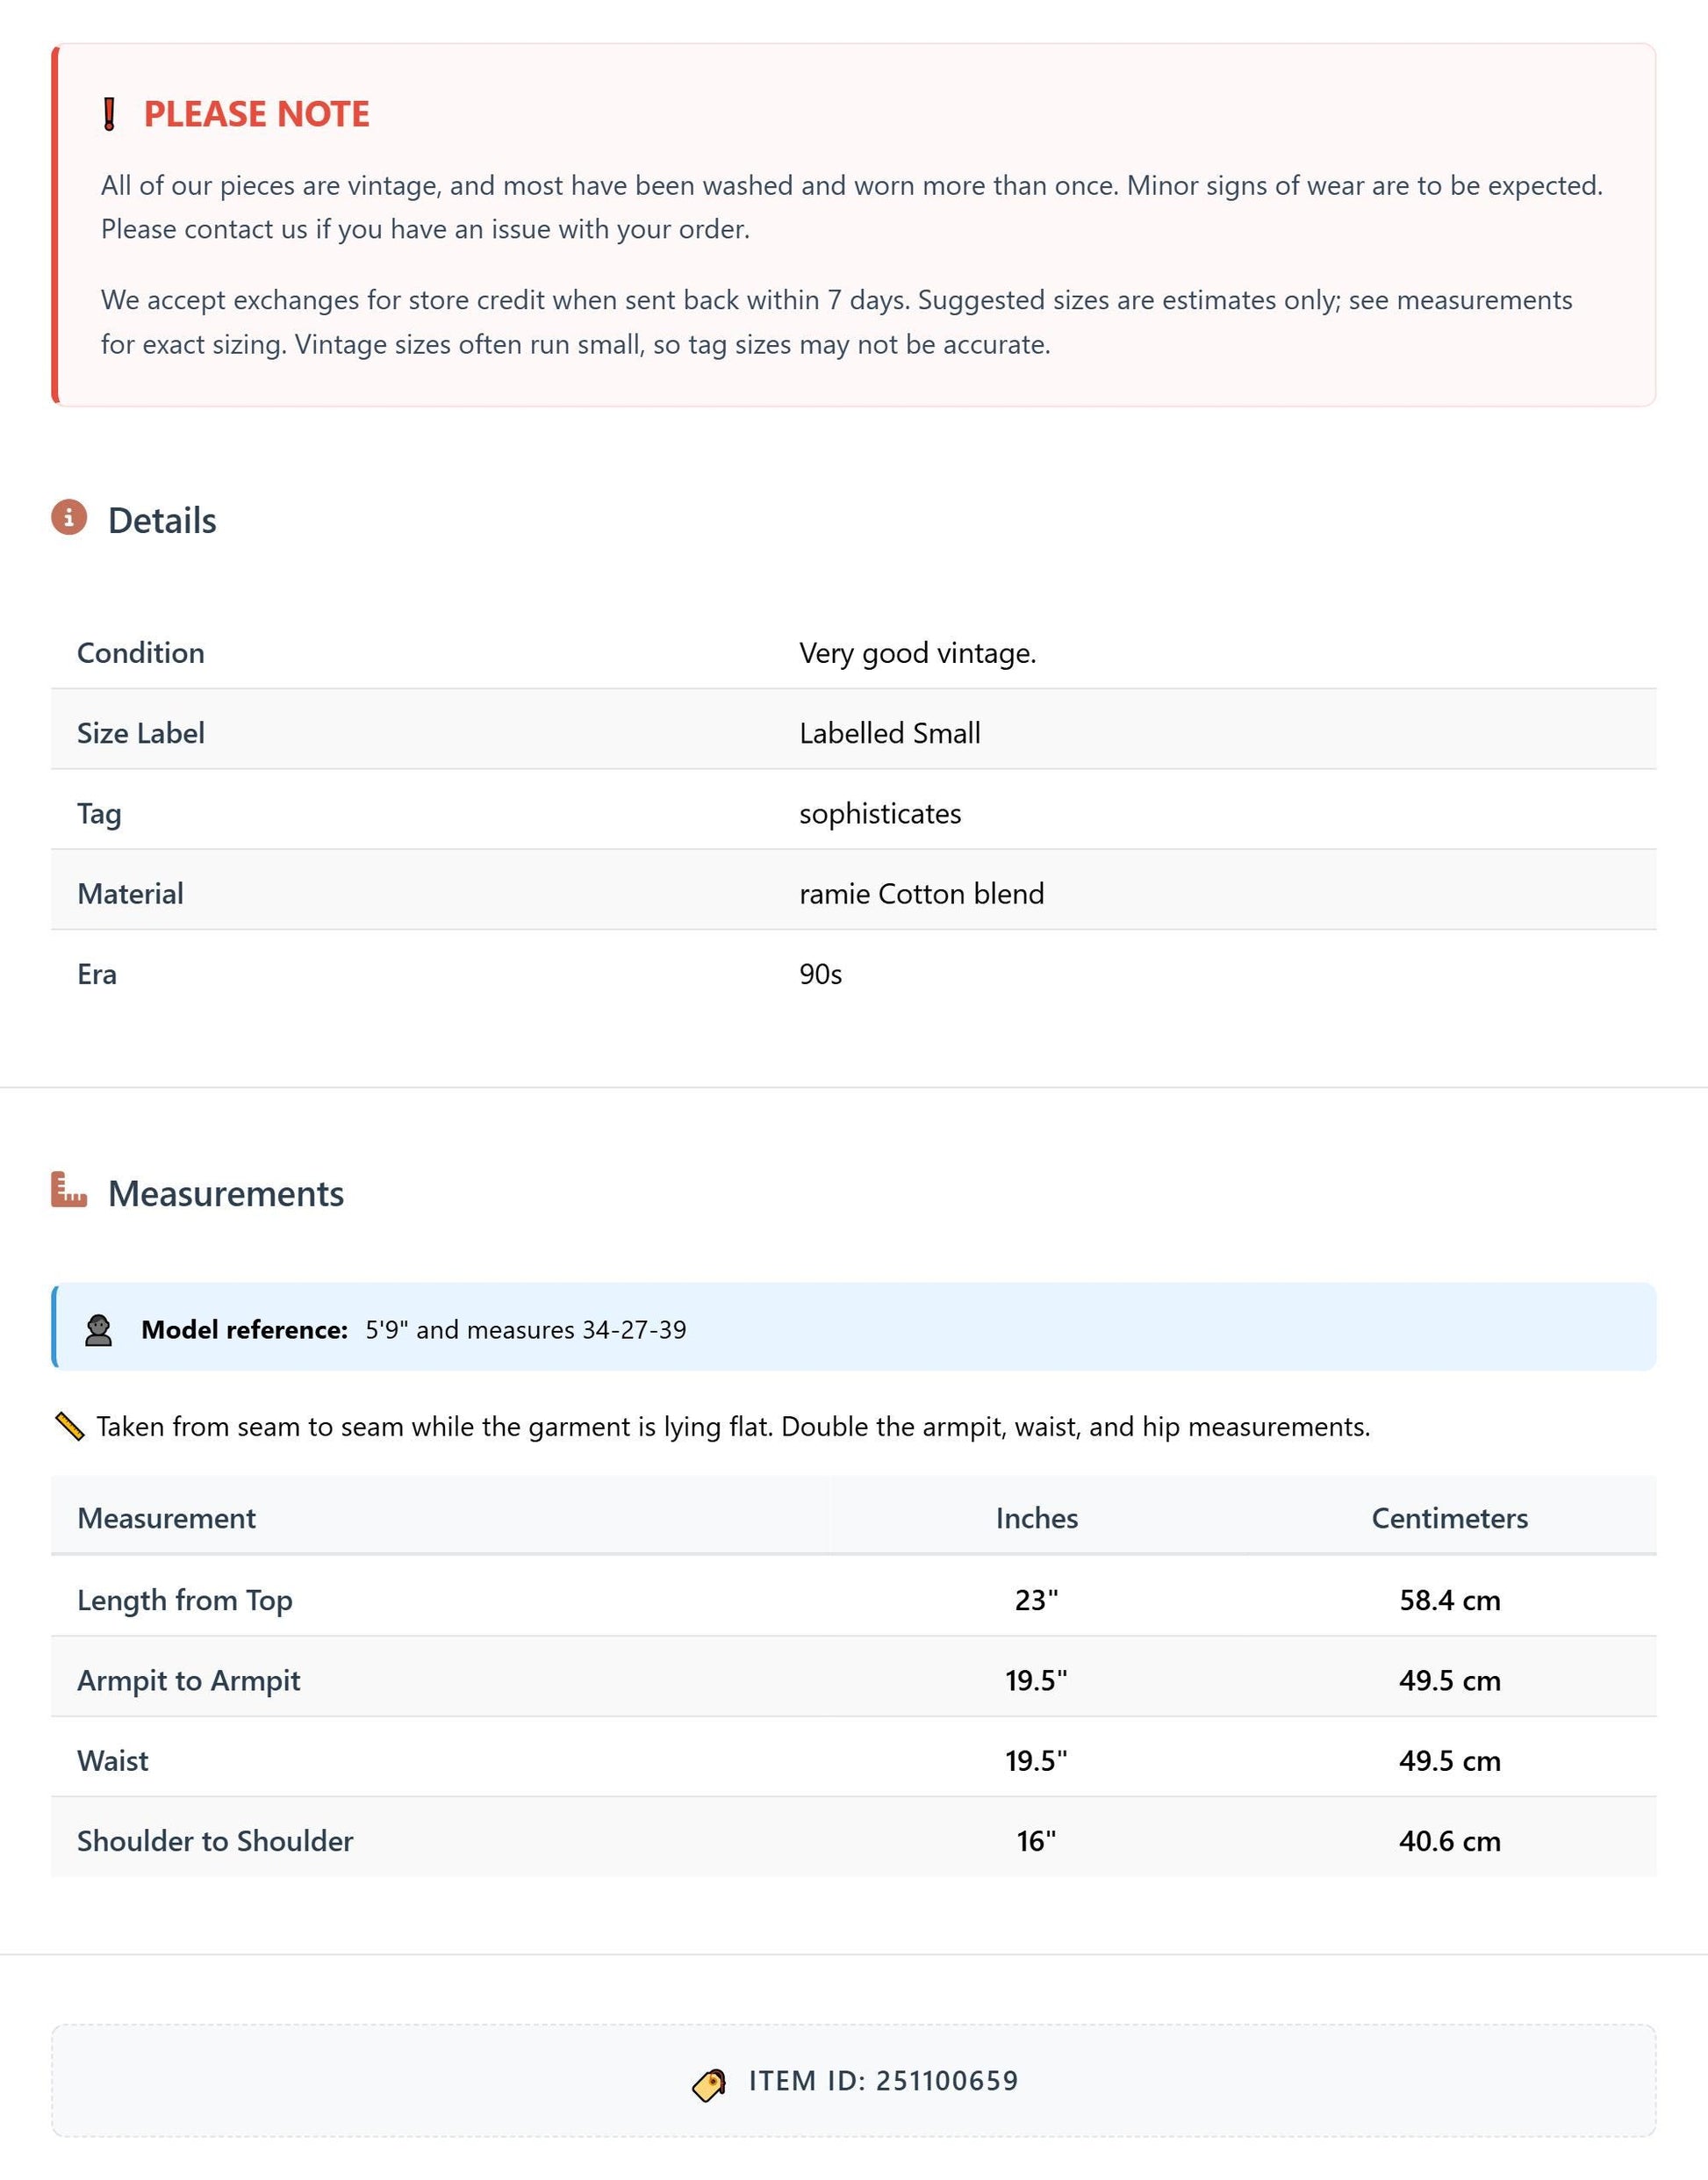Click the Measurements section heading

click(x=226, y=1193)
